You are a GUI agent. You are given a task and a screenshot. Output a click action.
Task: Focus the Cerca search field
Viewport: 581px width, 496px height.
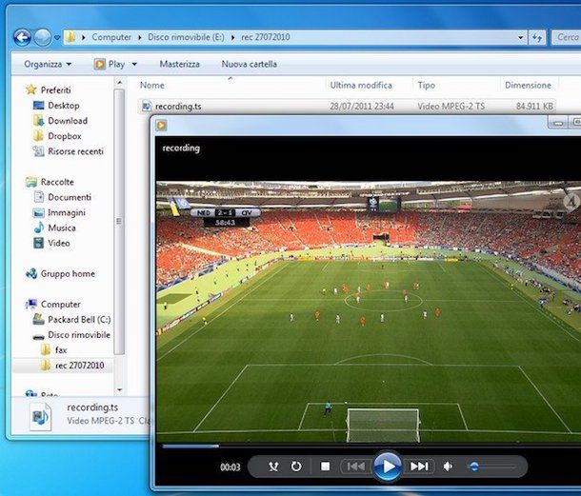tap(566, 37)
